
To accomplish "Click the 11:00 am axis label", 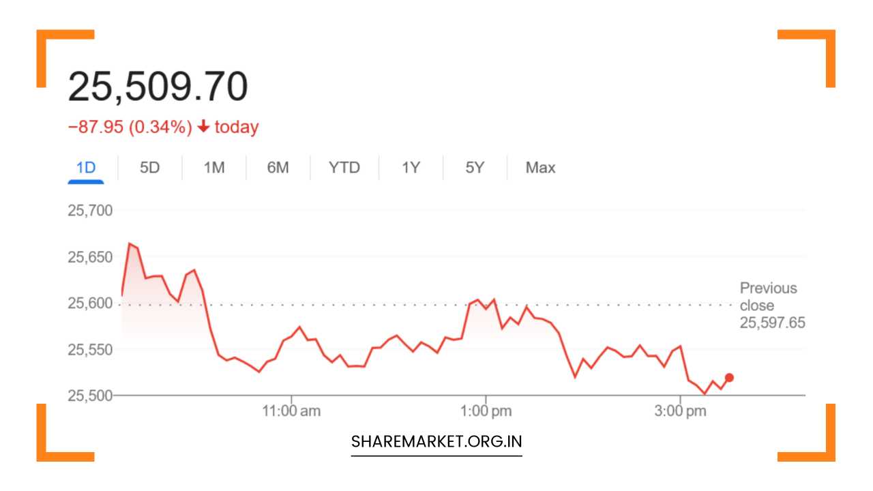I will coord(293,411).
